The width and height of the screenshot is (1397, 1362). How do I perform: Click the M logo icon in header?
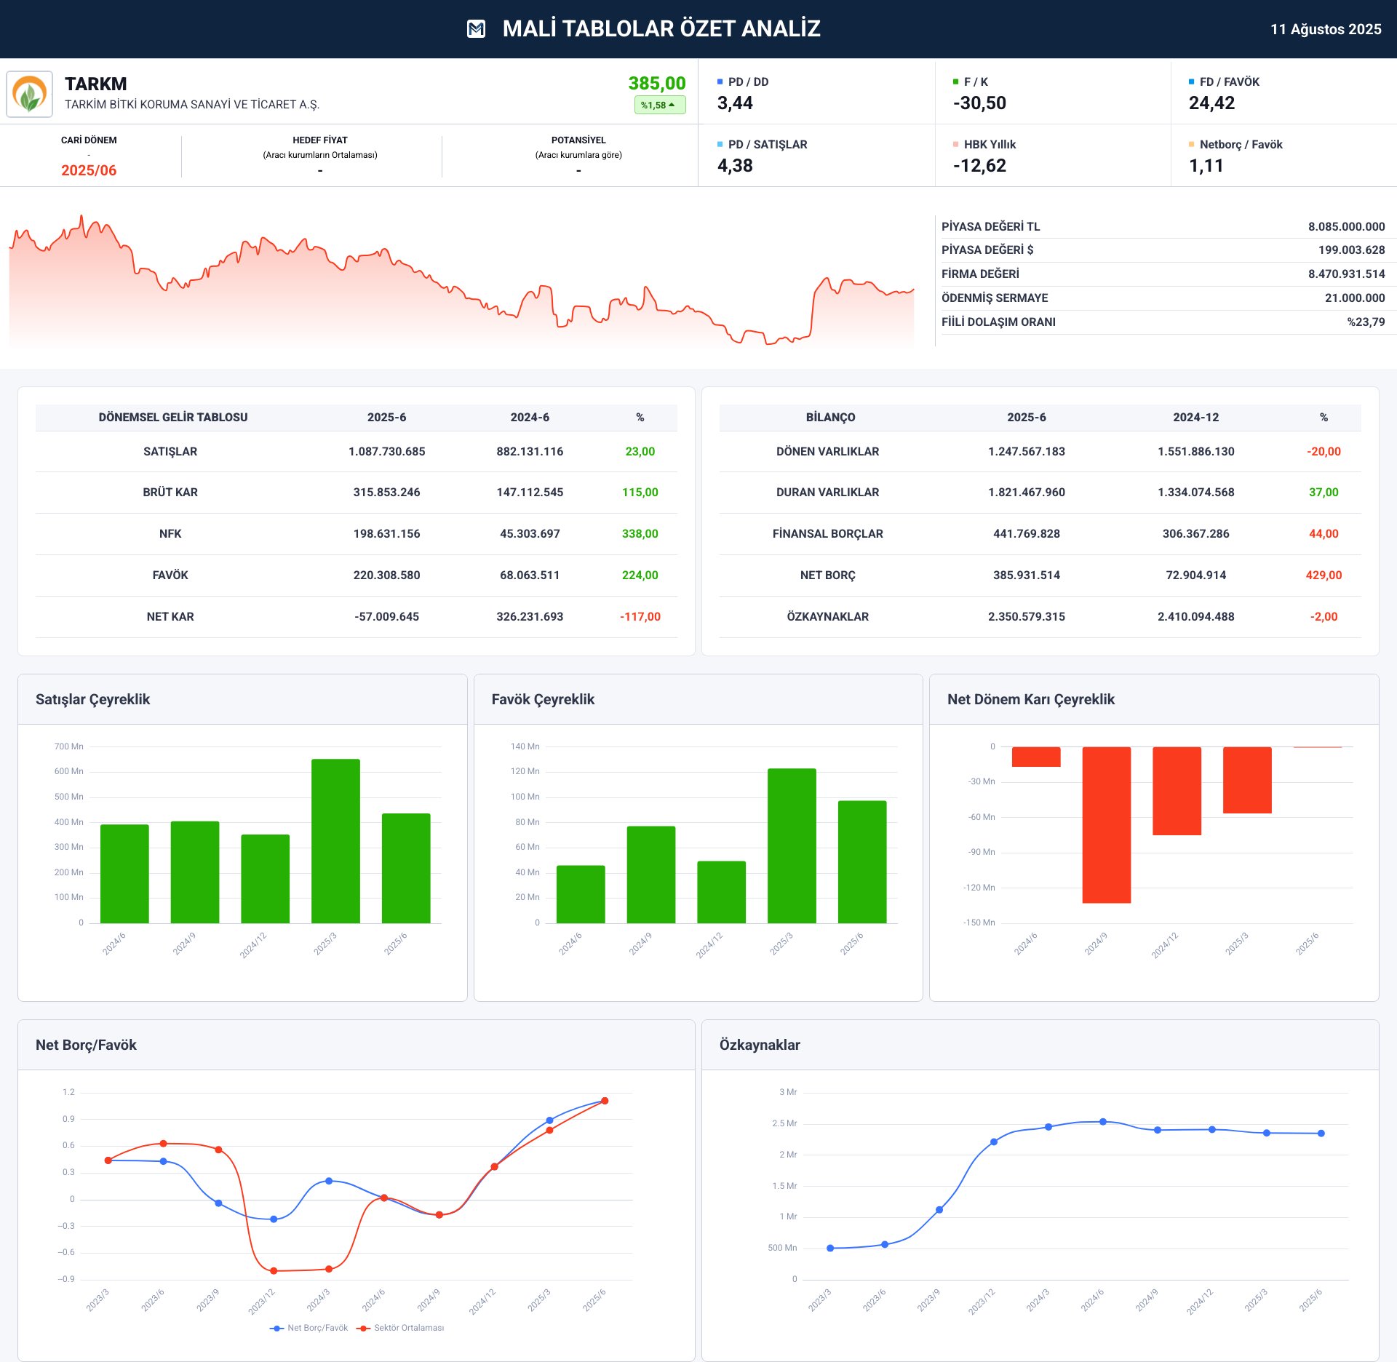476,29
